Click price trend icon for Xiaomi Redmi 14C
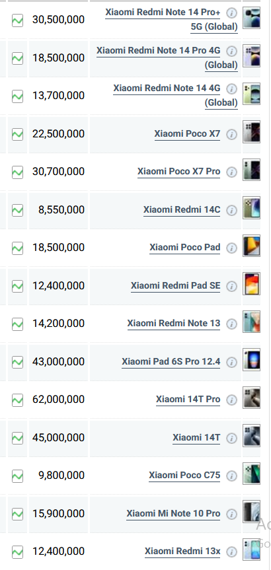Image resolution: width=271 pixels, height=570 pixels. pos(17,210)
